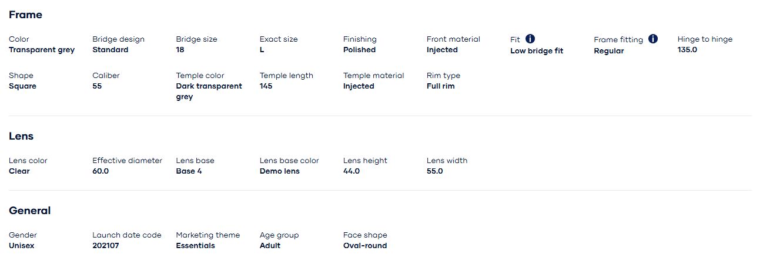Click the Hinge to hinge 135.0 value

pos(687,50)
